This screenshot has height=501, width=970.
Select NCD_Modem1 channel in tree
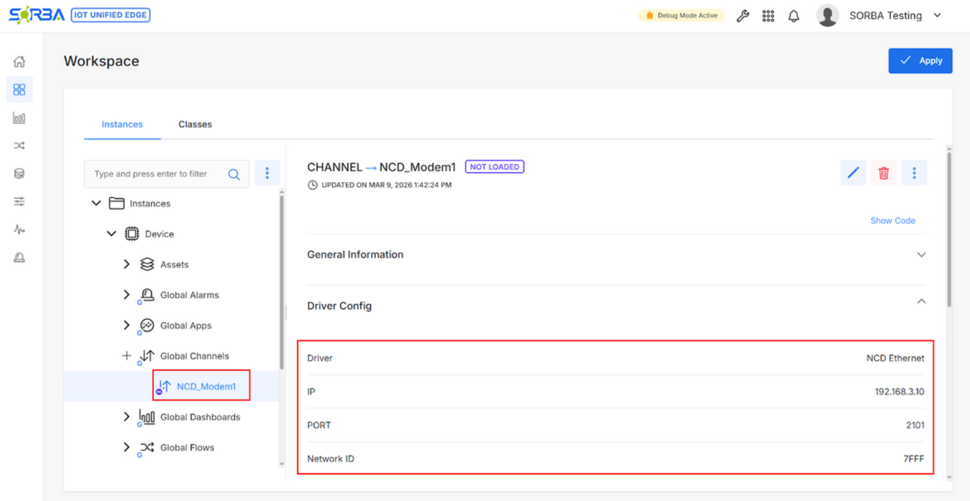(x=206, y=386)
